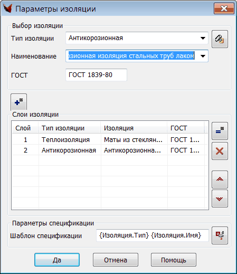The height and width of the screenshot is (274, 237).
Task: Click the replace layer equals icon
Action: coord(220,131)
